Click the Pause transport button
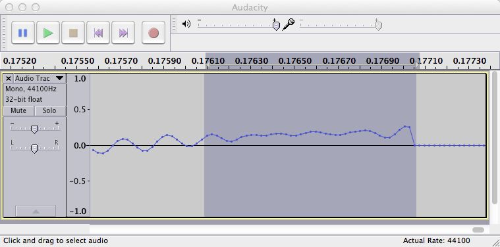Screen dimensions: 500x247 coord(23,33)
